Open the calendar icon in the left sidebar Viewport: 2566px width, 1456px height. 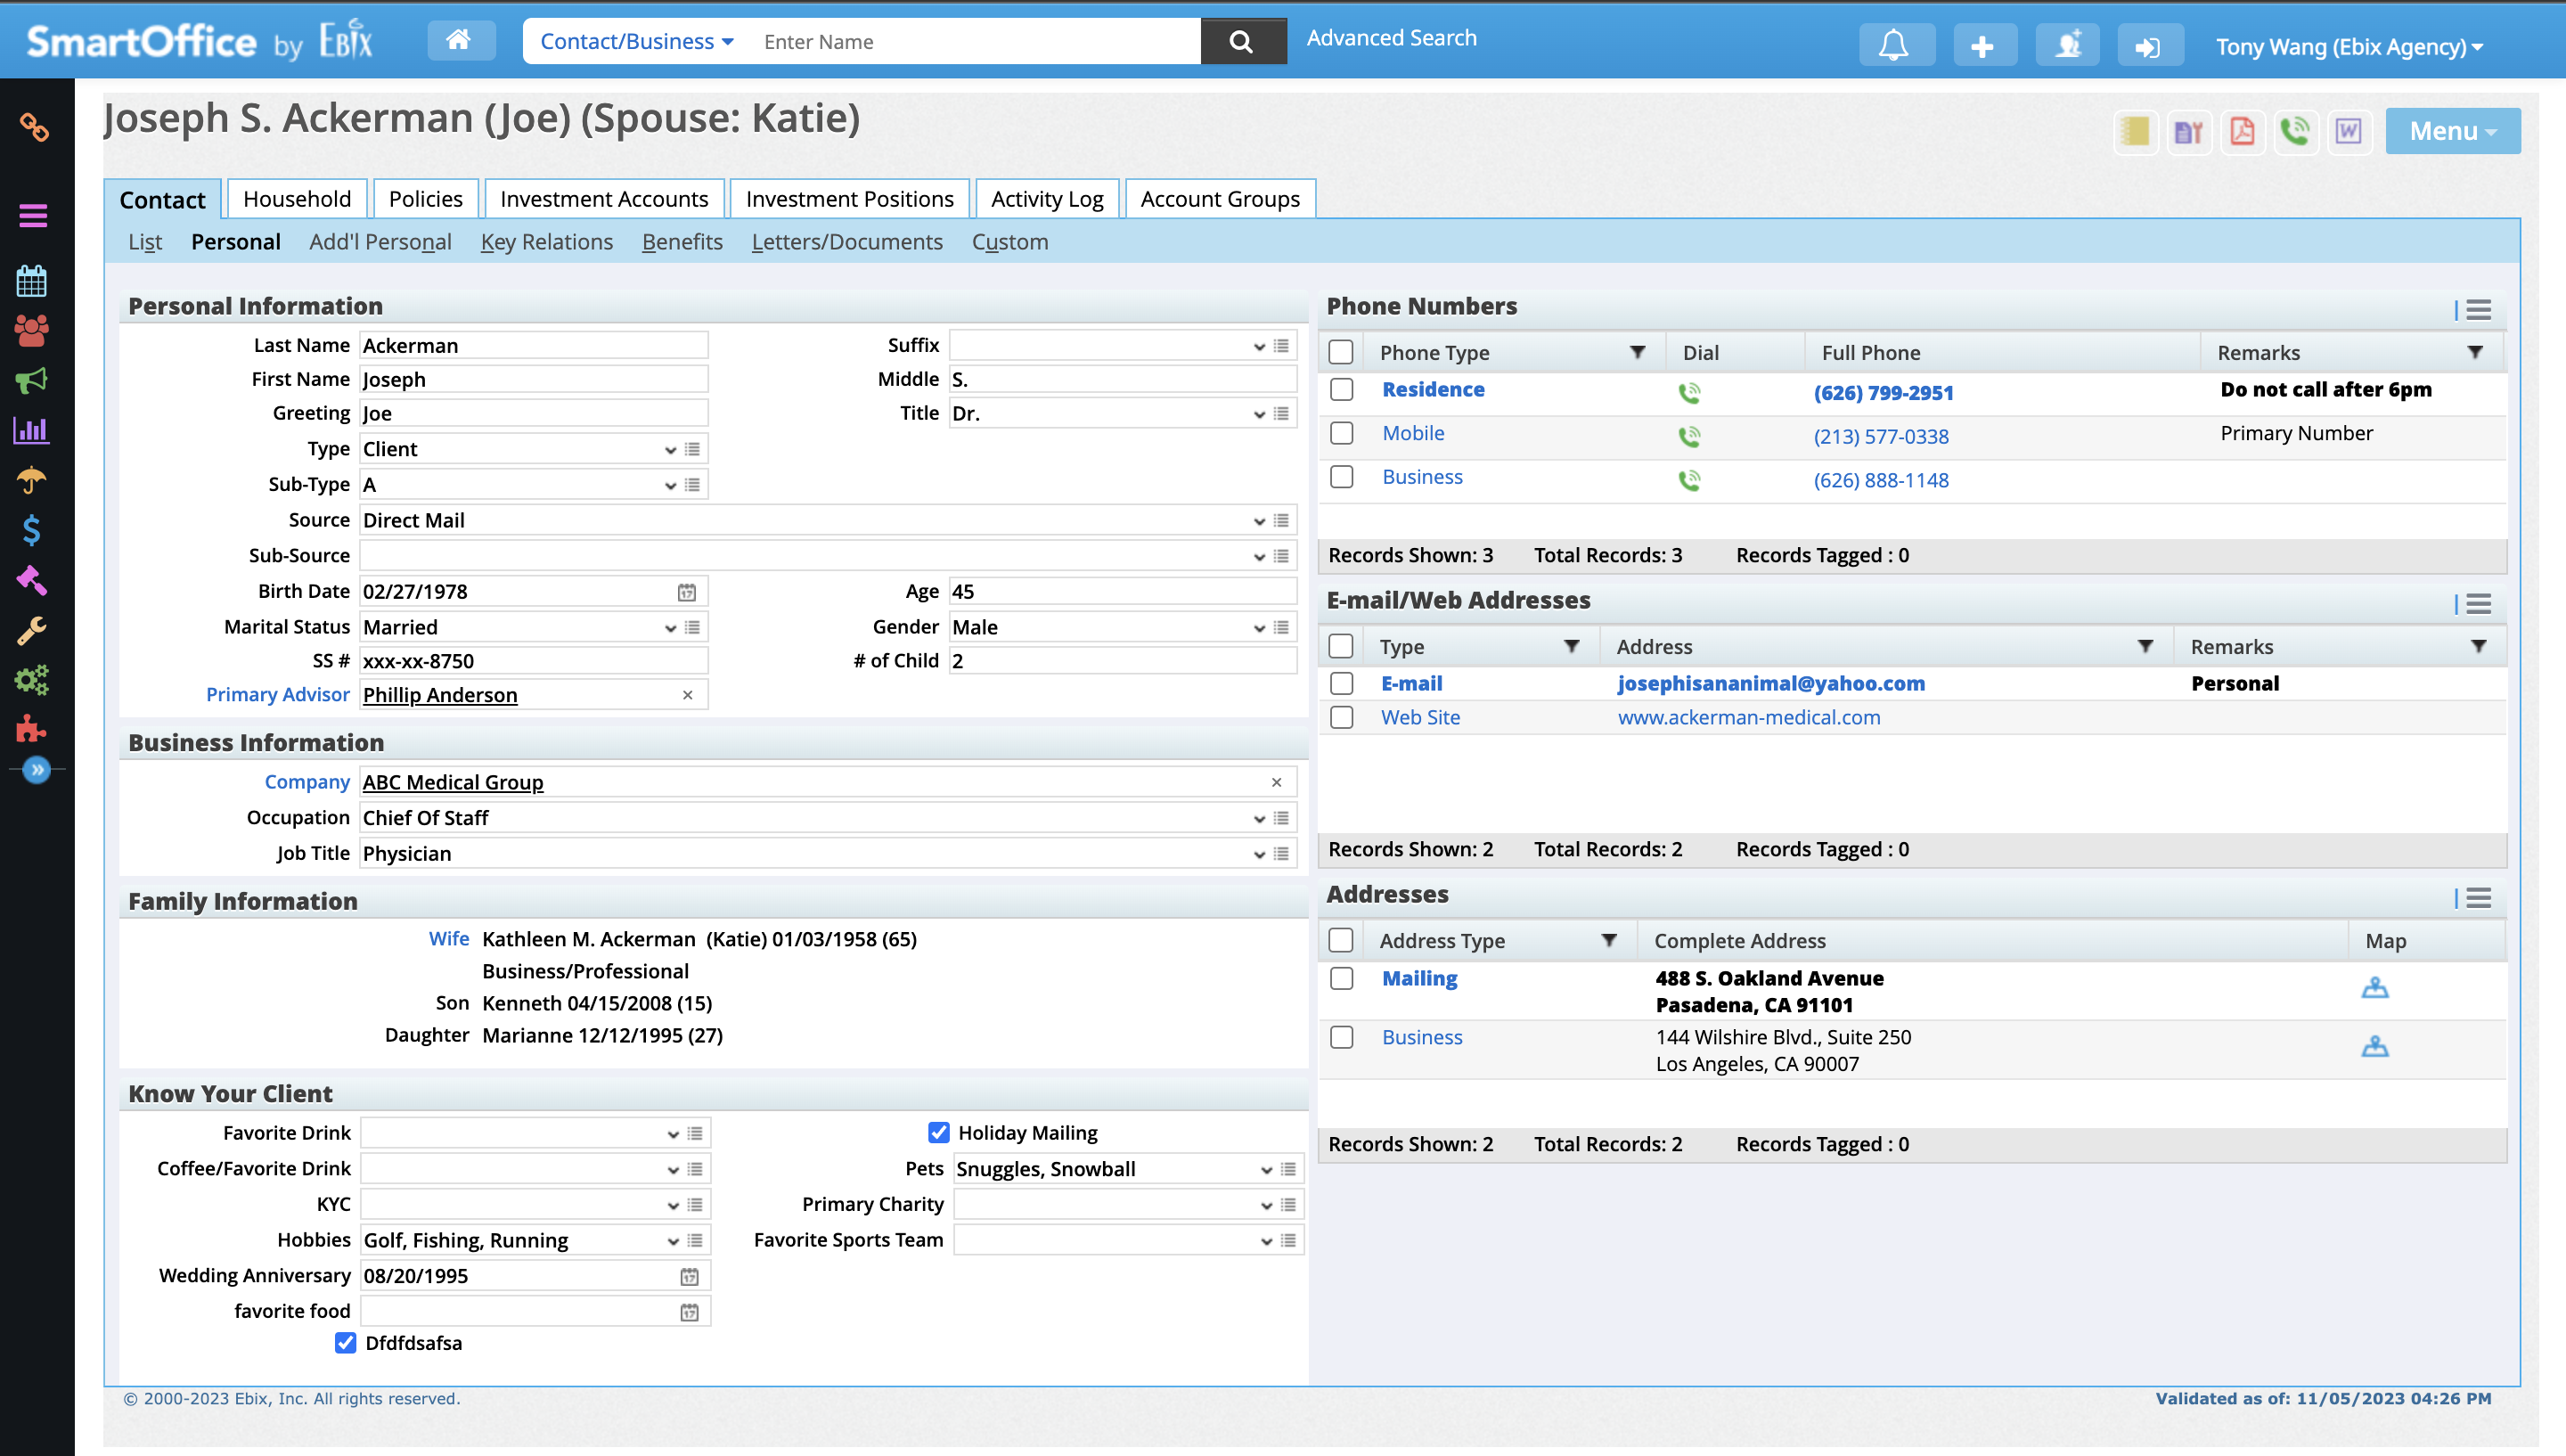(x=31, y=281)
